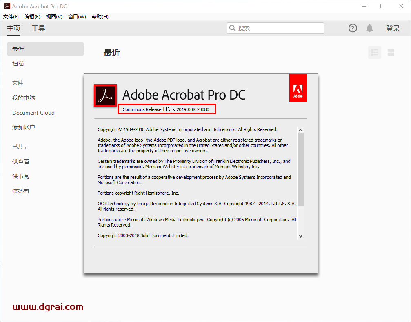
Task: Close the Acrobat window
Action: point(401,6)
